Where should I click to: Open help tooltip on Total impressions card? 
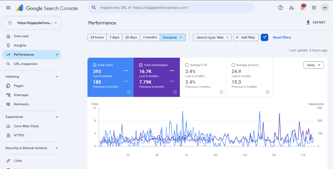coord(175,92)
